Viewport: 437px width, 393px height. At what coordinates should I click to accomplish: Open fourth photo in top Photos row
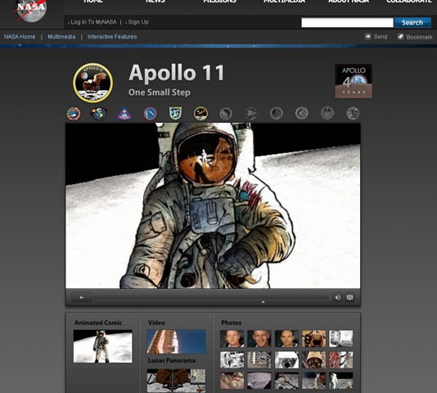pyautogui.click(x=313, y=339)
